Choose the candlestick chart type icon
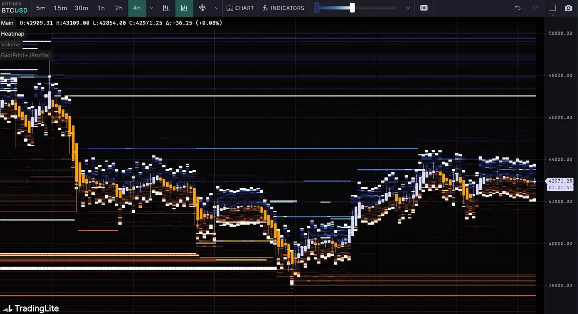Screen dimensions: 578x314 166,8
